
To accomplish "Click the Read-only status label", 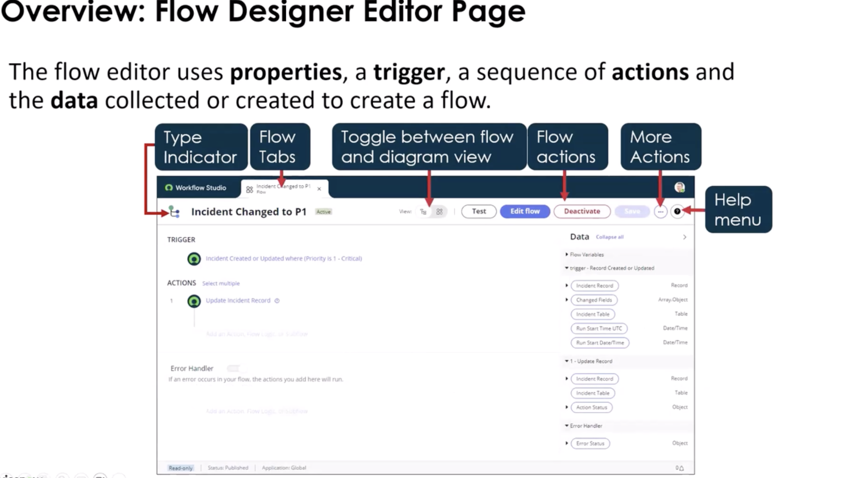I will 181,468.
